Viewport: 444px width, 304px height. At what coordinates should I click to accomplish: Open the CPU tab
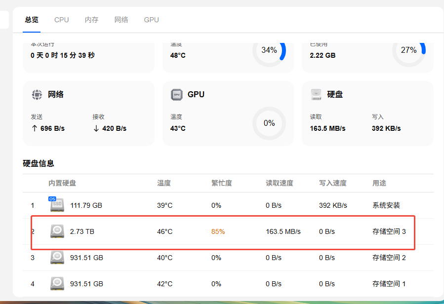tap(61, 20)
